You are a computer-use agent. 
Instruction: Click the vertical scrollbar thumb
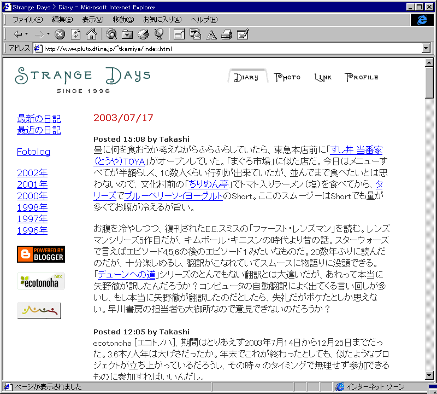pyautogui.click(x=429, y=83)
